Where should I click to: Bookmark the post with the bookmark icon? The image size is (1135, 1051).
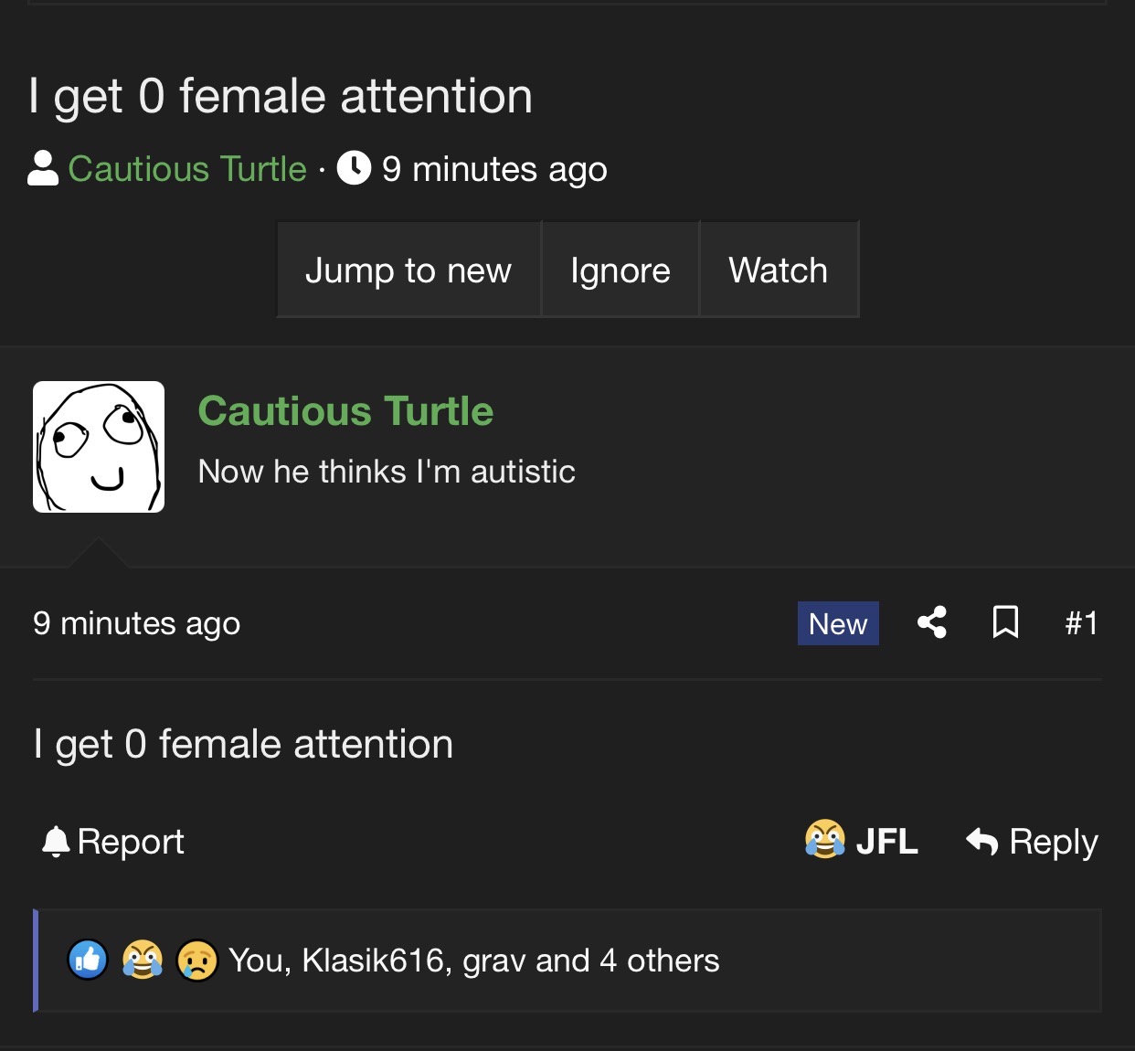pyautogui.click(x=1005, y=622)
